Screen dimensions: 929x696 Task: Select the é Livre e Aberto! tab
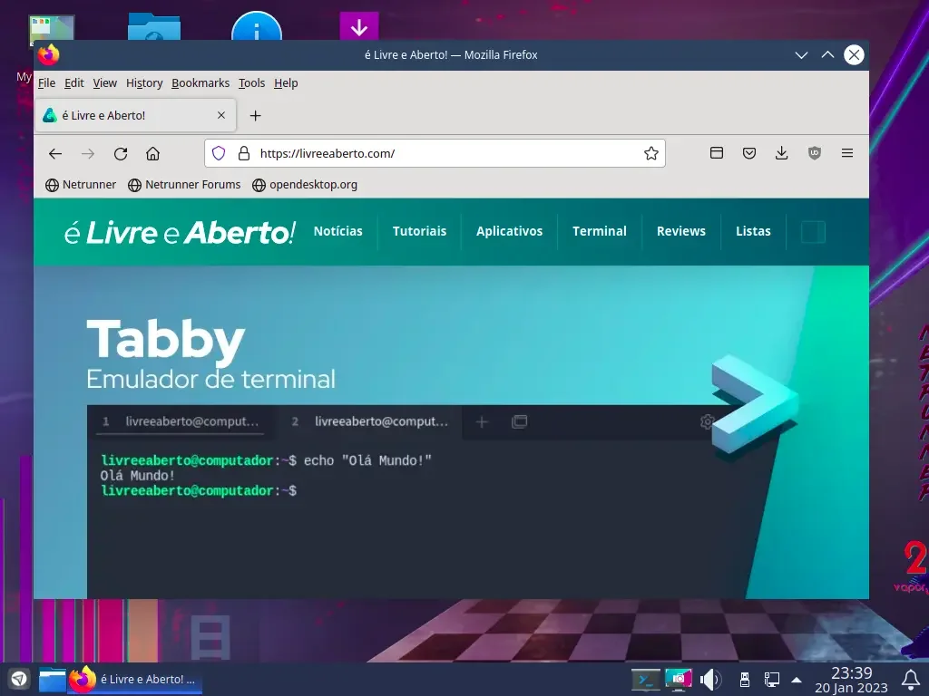(136, 115)
